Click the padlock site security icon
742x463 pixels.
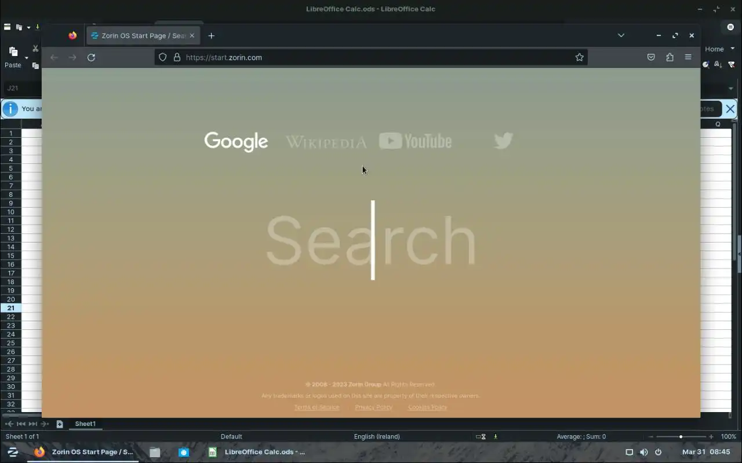click(x=177, y=57)
